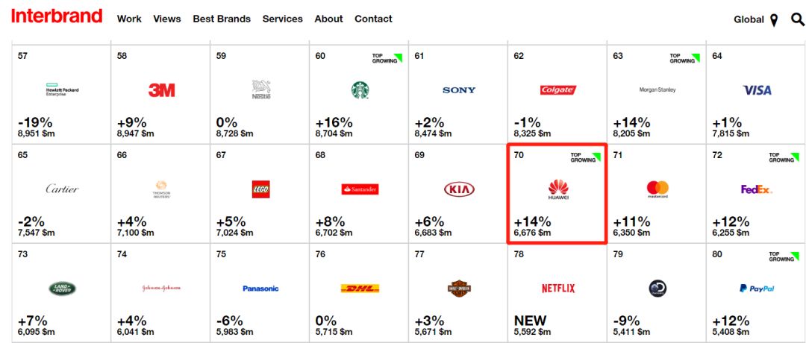Select the VISA logo at rank 64
The height and width of the screenshot is (343, 806).
757,90
